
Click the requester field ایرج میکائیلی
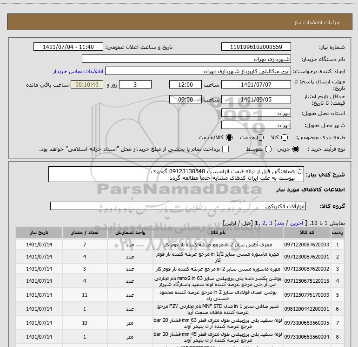pos(198,71)
